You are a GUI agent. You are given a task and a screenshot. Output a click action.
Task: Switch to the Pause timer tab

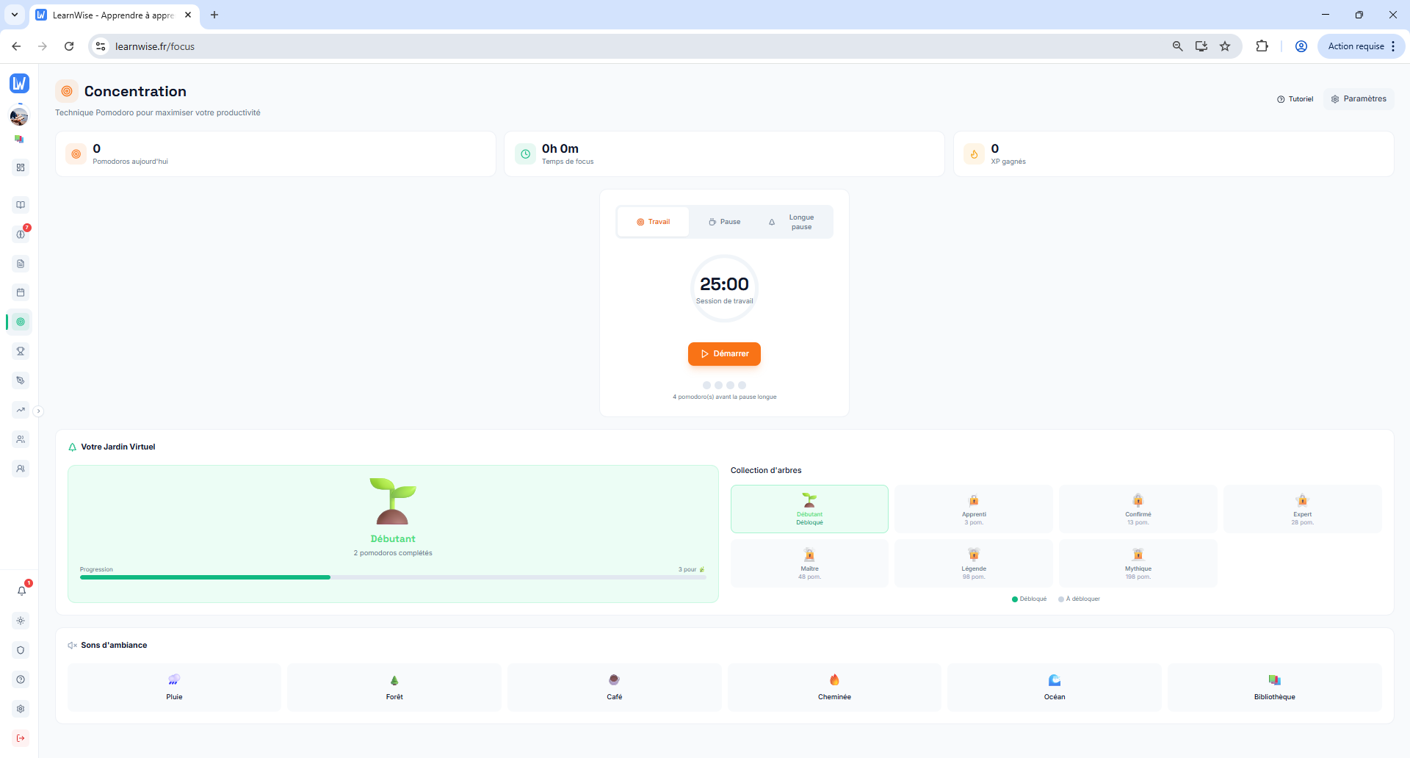(x=724, y=221)
